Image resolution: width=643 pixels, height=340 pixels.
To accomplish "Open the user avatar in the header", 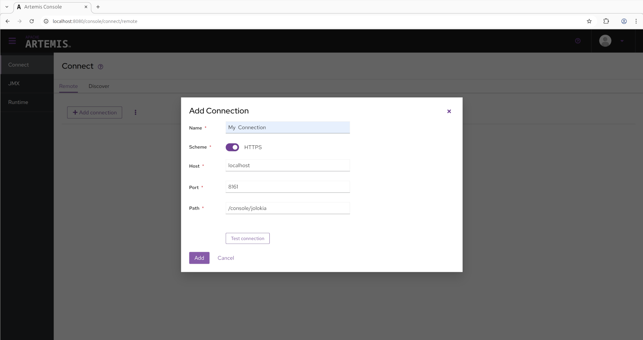I will pos(605,41).
